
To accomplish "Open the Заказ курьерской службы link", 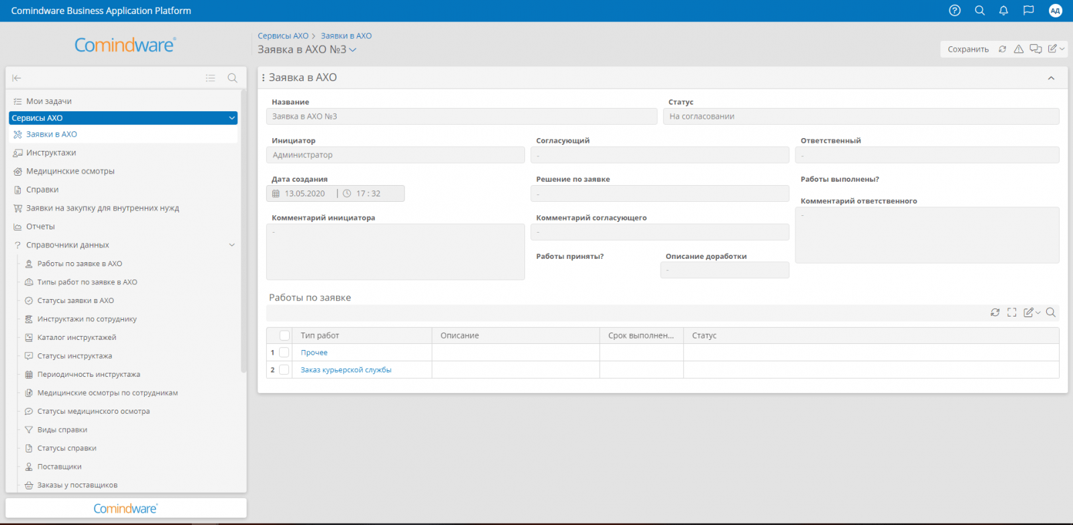I will (x=345, y=370).
